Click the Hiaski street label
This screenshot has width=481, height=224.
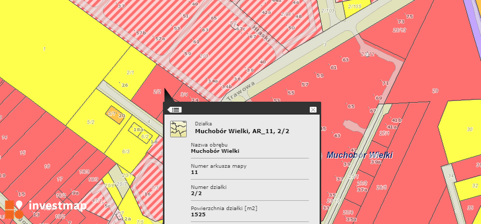pos(261,34)
